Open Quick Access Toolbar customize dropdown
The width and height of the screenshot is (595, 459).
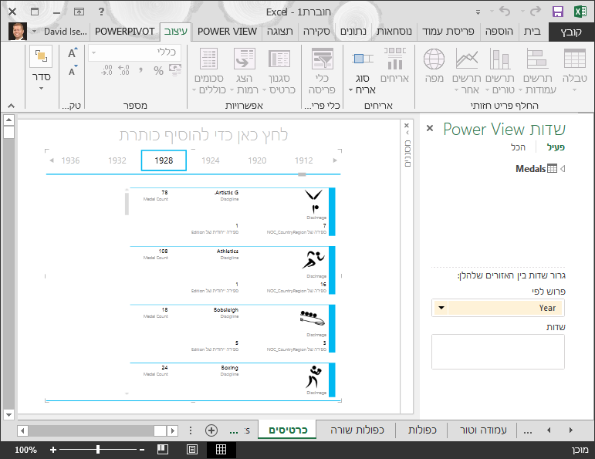(x=478, y=12)
